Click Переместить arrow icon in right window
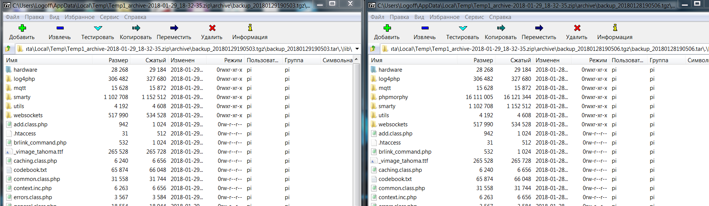 539,28
